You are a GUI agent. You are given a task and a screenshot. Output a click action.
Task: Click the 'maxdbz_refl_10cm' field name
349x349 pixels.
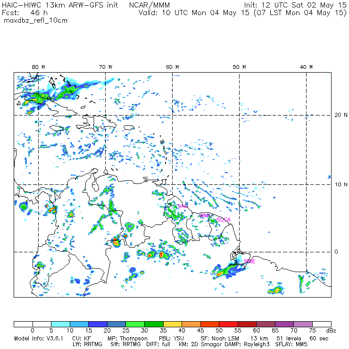click(36, 21)
